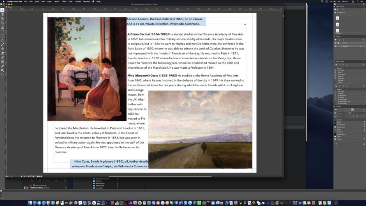The width and height of the screenshot is (366, 206).
Task: Select the Text Content tool
Action: coord(2,14)
